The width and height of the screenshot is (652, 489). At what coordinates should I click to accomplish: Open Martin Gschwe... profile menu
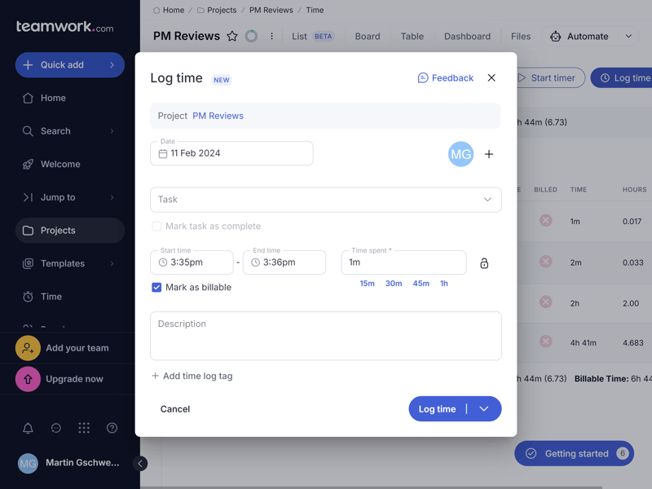[x=68, y=463]
